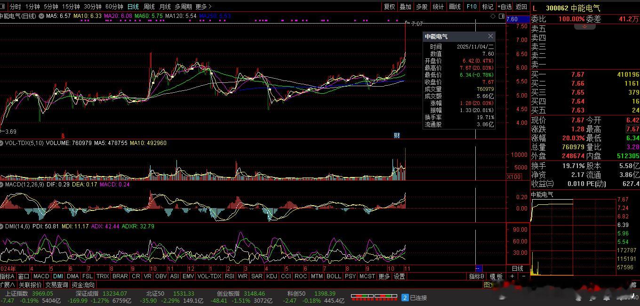Select DMA indicator
The width and height of the screenshot is (640, 306).
[73, 276]
